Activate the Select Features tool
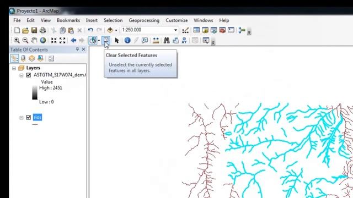 click(x=93, y=40)
